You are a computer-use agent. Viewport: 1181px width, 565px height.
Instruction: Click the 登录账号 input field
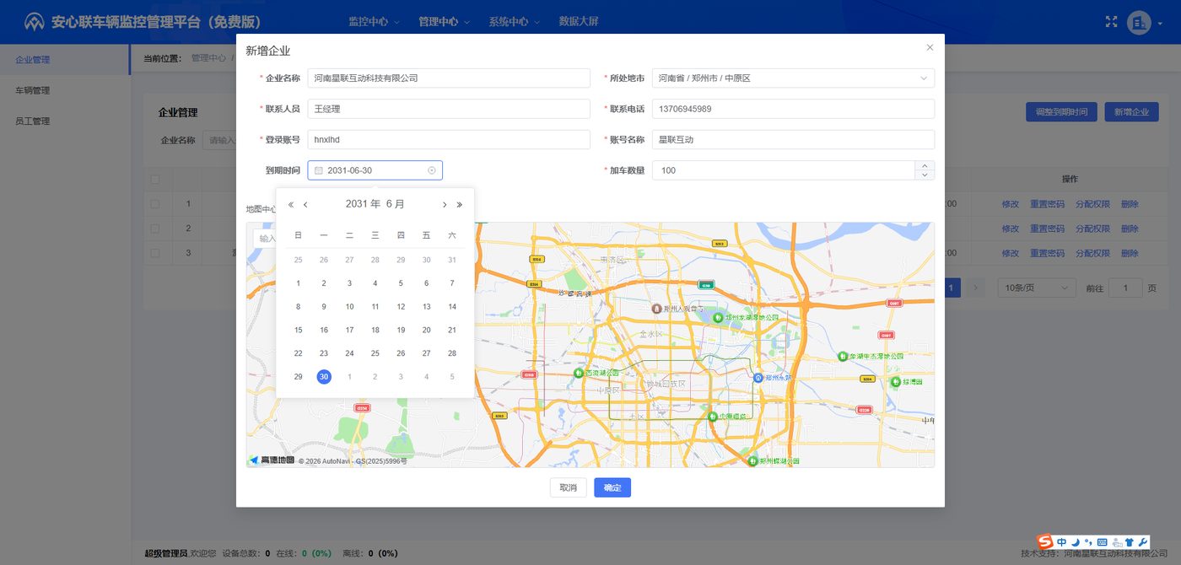tap(449, 140)
